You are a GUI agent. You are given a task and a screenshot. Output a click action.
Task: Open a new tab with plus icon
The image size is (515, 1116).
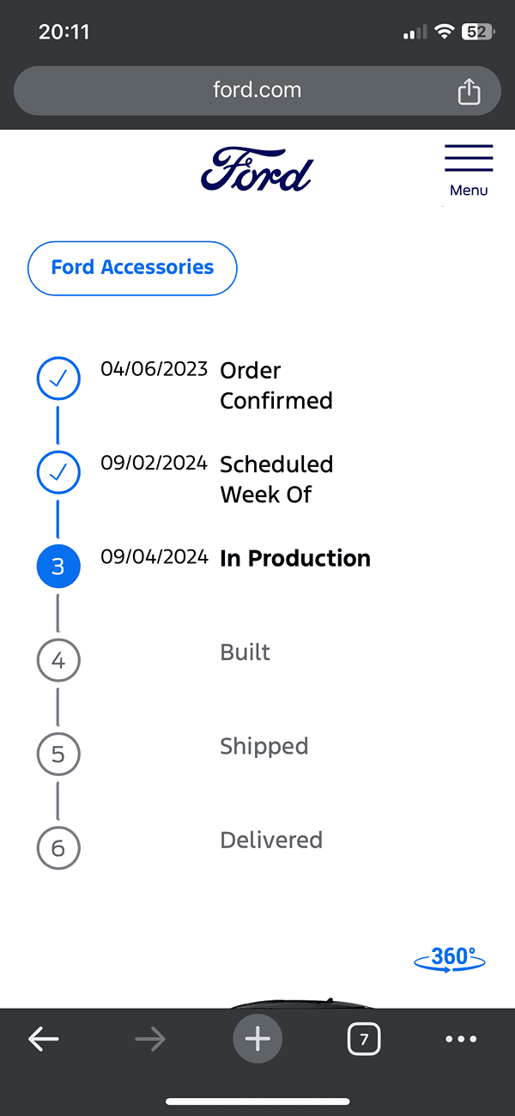pyautogui.click(x=257, y=1040)
